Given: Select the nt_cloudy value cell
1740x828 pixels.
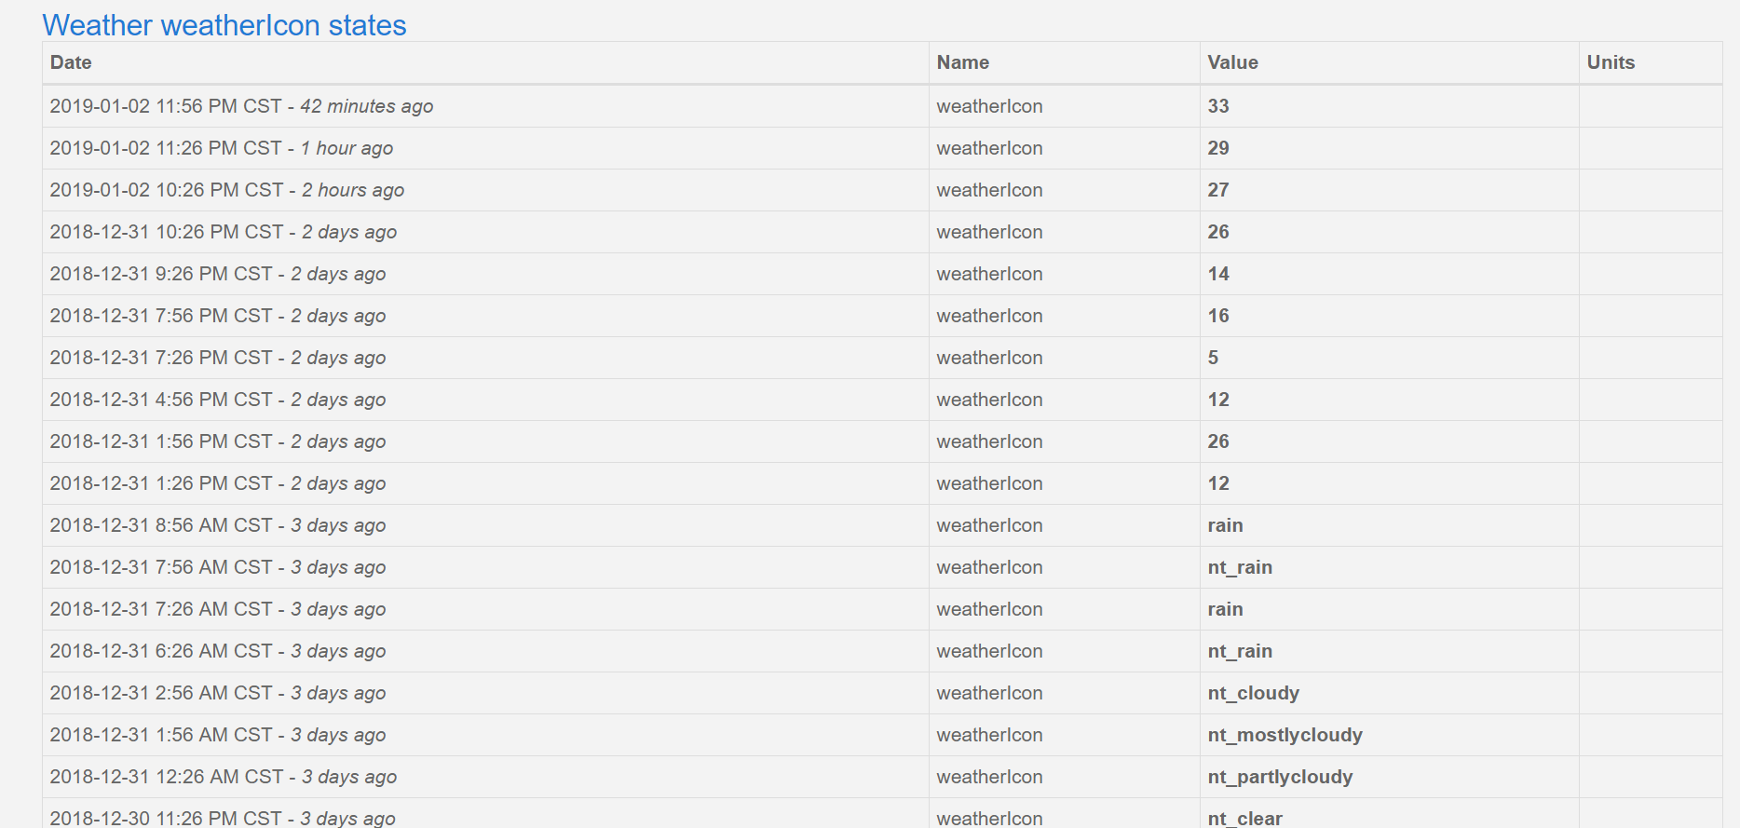Looking at the screenshot, I should [1253, 693].
